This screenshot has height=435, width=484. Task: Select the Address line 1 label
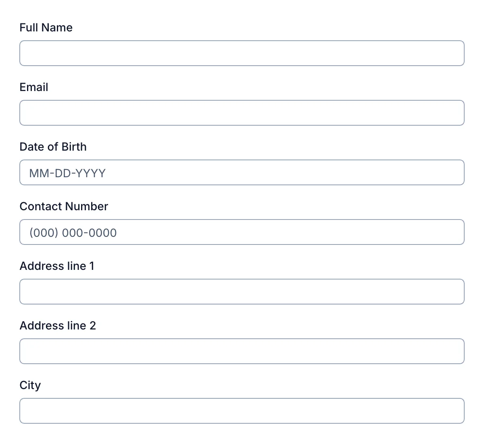point(57,266)
